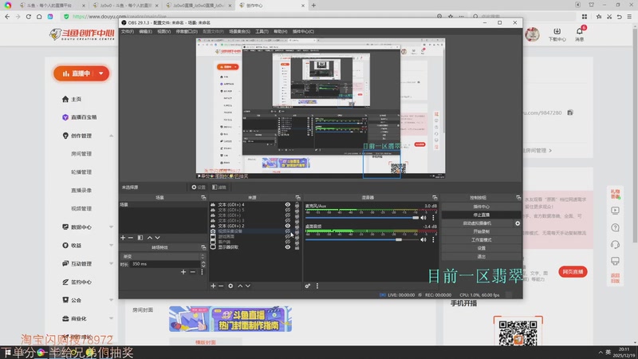Open OBS 场景集合(S) menu
Viewport: 638px width, 359px height.
pos(239,31)
